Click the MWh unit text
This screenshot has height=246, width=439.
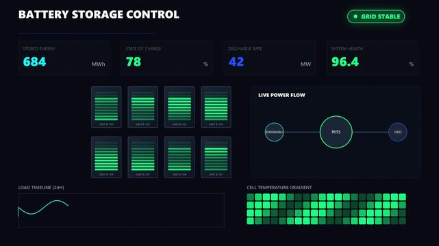98,64
